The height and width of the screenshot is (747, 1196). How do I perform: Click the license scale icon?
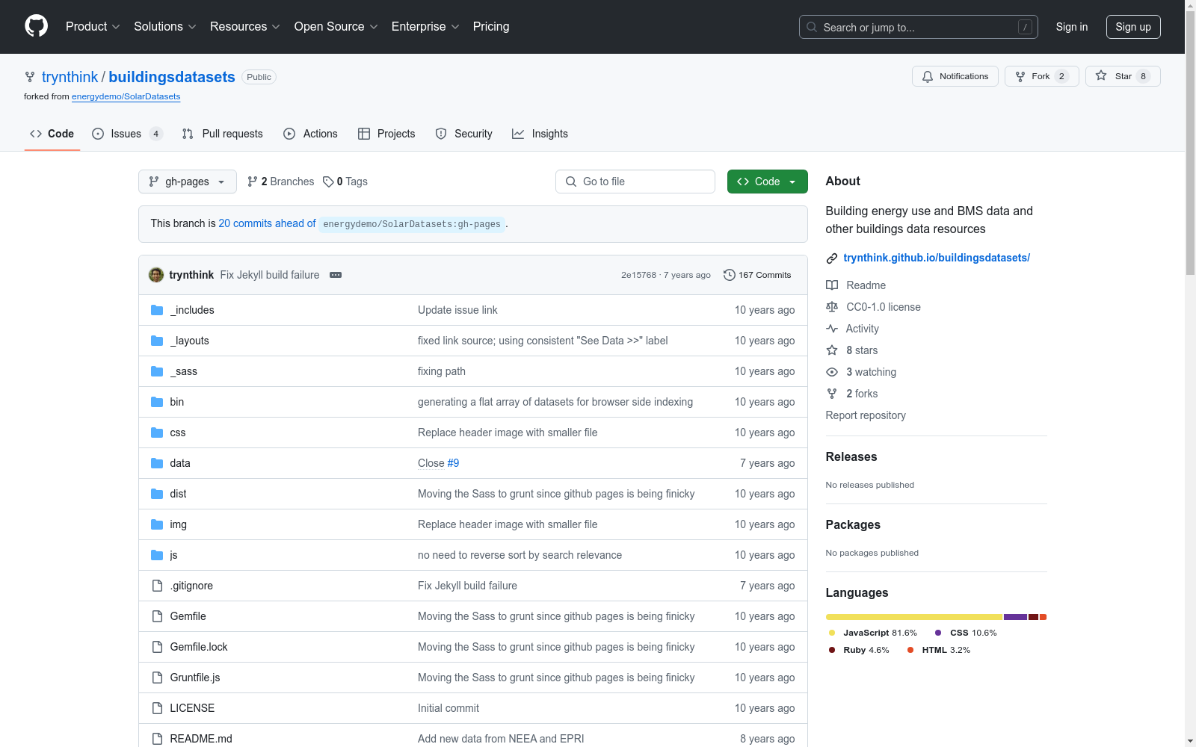(x=832, y=307)
